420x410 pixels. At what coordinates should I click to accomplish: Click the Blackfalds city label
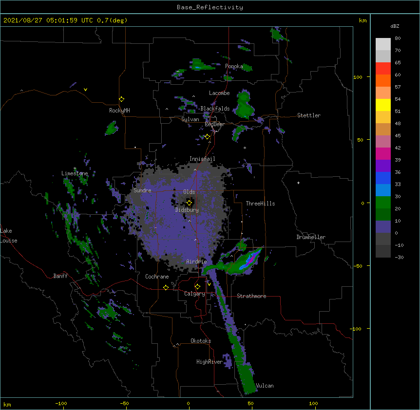[215, 109]
